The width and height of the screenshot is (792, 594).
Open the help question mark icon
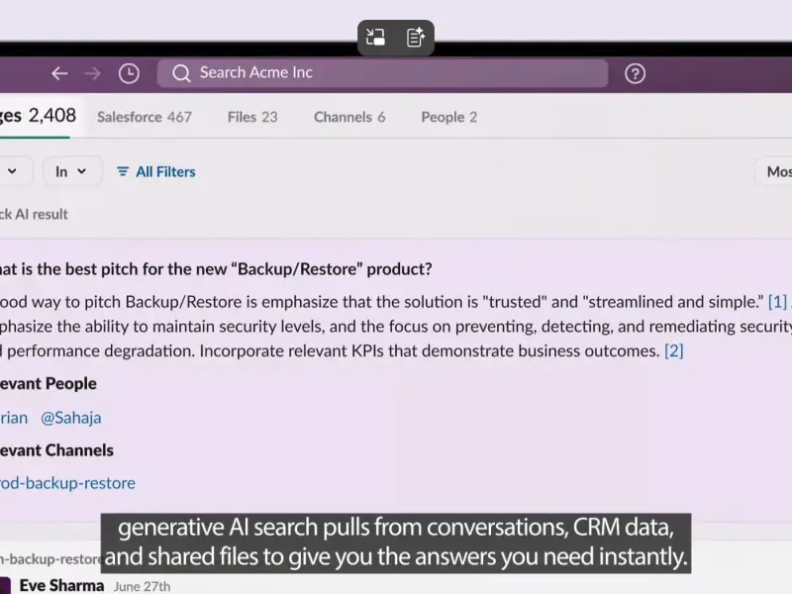click(636, 73)
